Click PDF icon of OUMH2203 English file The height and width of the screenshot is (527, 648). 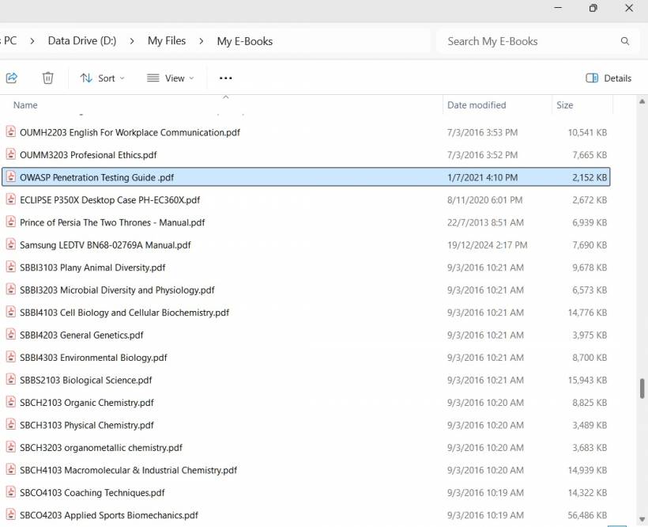coord(11,131)
